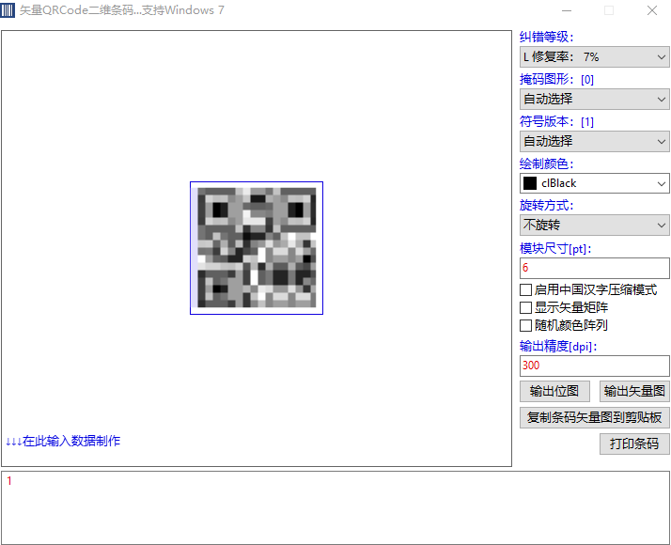This screenshot has width=671, height=545.
Task: Click the 在此输入数据制作 hint text
Action: pyautogui.click(x=63, y=441)
